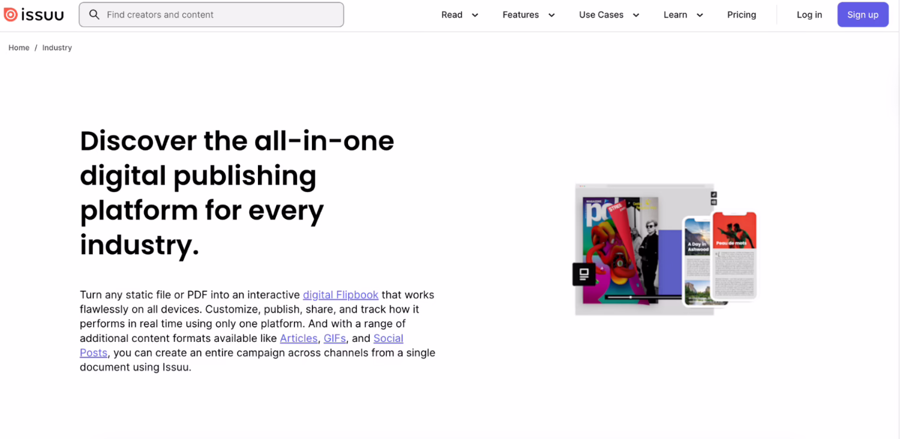Click the small layout icon below the link icon
Image resolution: width=900 pixels, height=439 pixels.
[714, 203]
